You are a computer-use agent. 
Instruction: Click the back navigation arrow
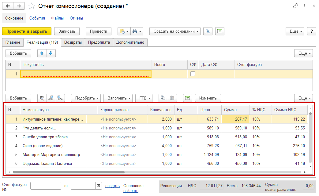coord(8,6)
